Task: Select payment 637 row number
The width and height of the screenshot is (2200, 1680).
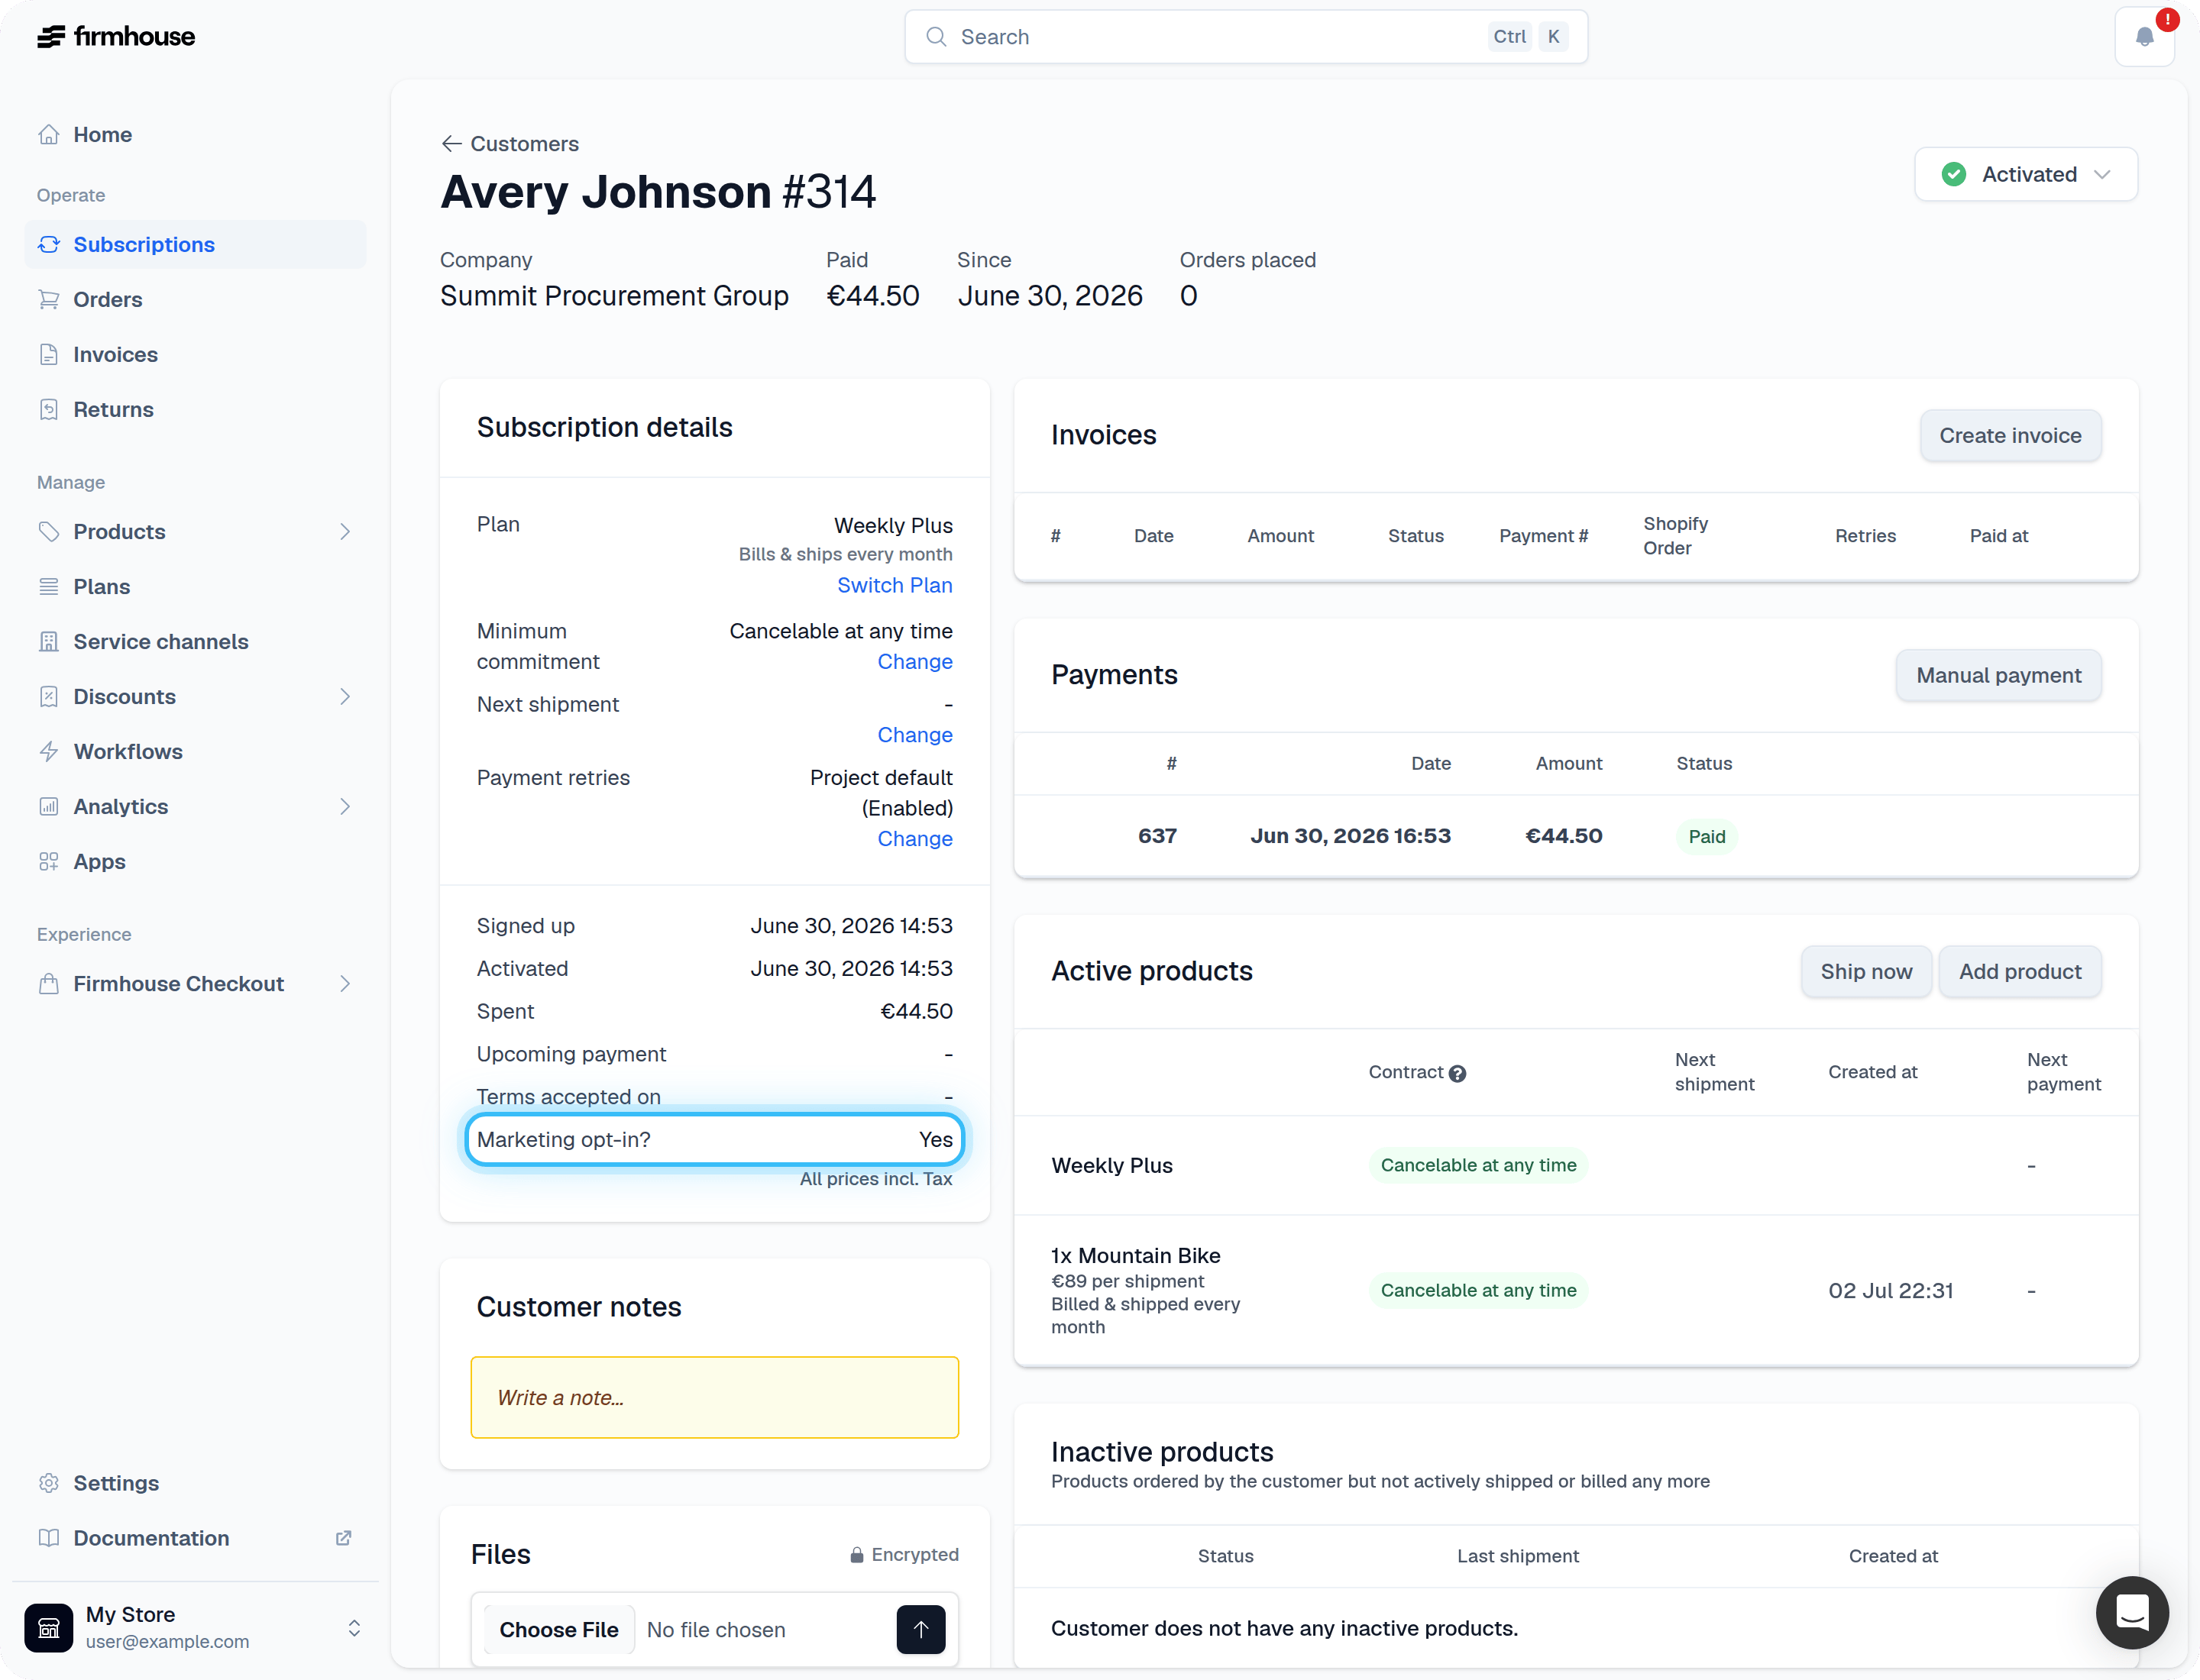Action: pos(1157,835)
